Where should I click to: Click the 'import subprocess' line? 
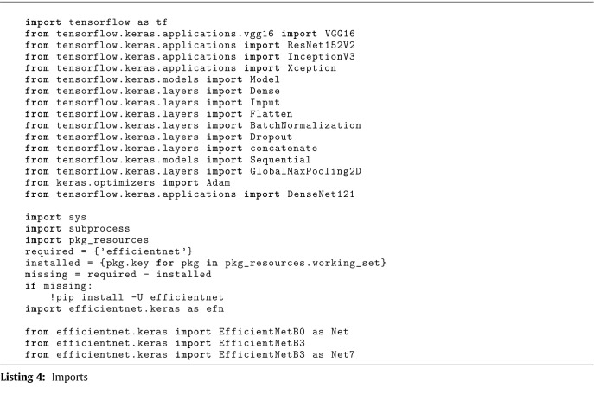[77, 229]
